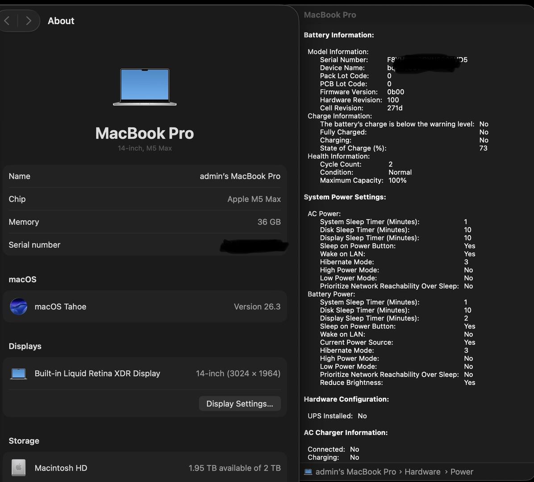Click Hardware Configuration heading

click(x=346, y=399)
